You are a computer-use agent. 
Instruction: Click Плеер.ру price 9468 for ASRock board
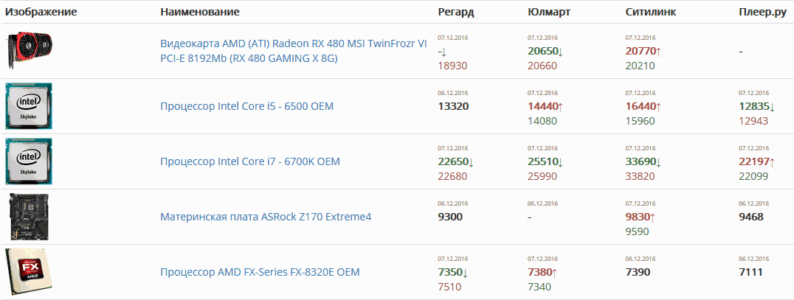tap(750, 217)
